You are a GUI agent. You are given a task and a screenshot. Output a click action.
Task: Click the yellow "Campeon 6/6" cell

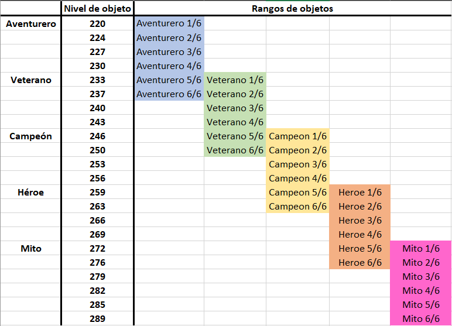[x=297, y=207]
